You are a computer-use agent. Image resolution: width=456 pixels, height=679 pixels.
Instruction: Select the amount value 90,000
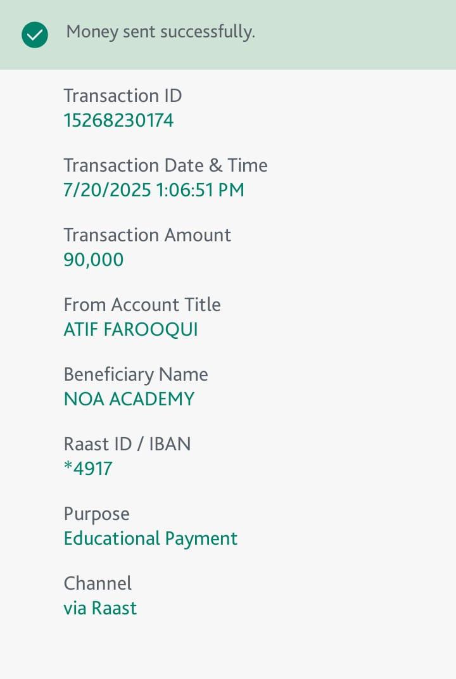tap(94, 260)
